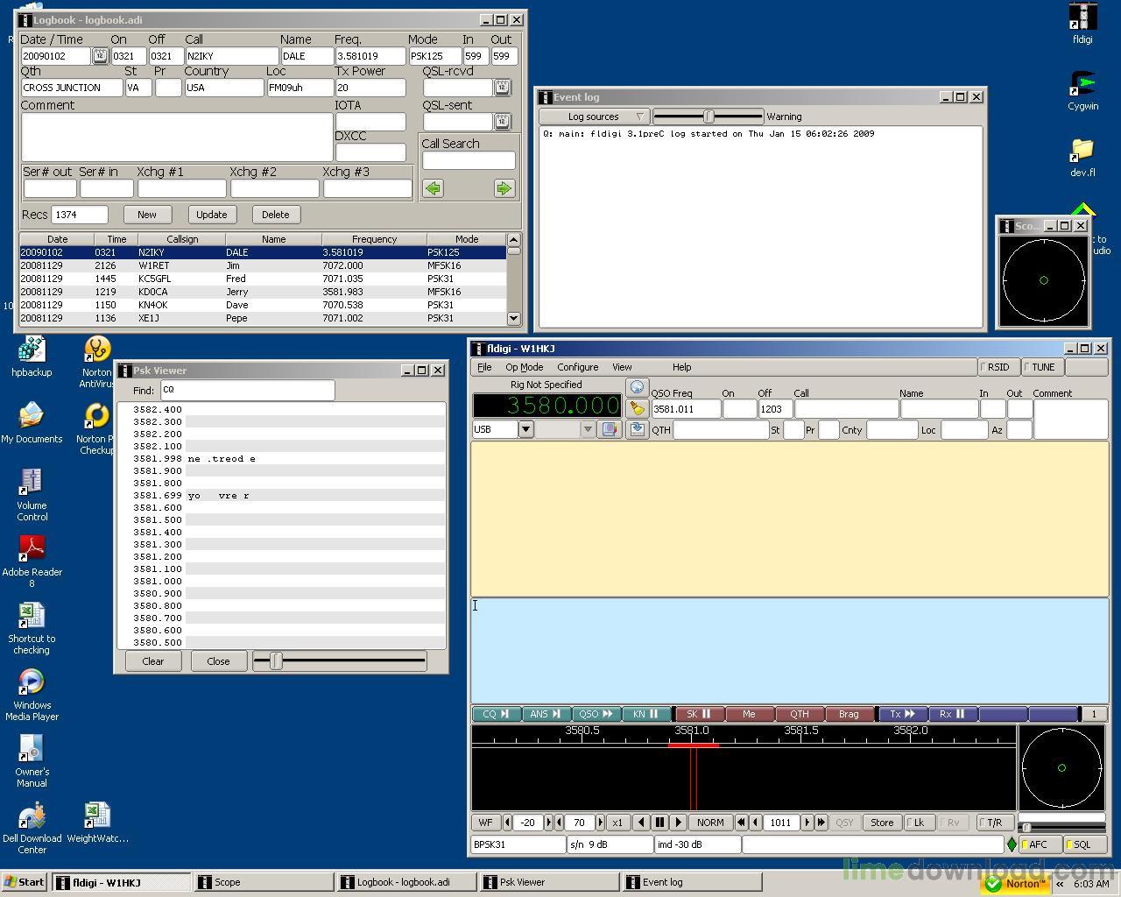The height and width of the screenshot is (897, 1121).
Task: Open the logbook book icon
Action: point(610,429)
